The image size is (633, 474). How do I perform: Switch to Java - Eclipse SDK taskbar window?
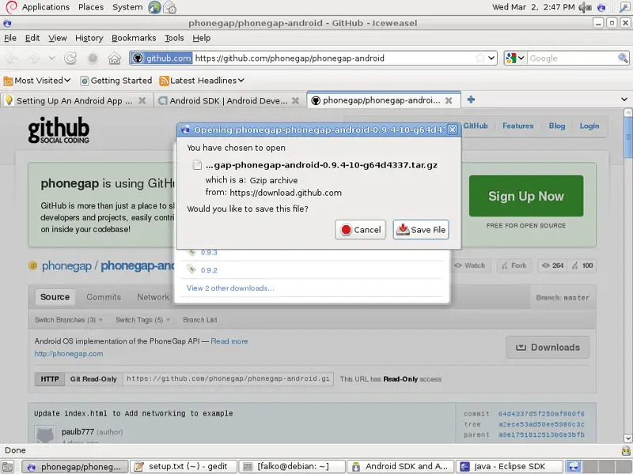(510, 467)
